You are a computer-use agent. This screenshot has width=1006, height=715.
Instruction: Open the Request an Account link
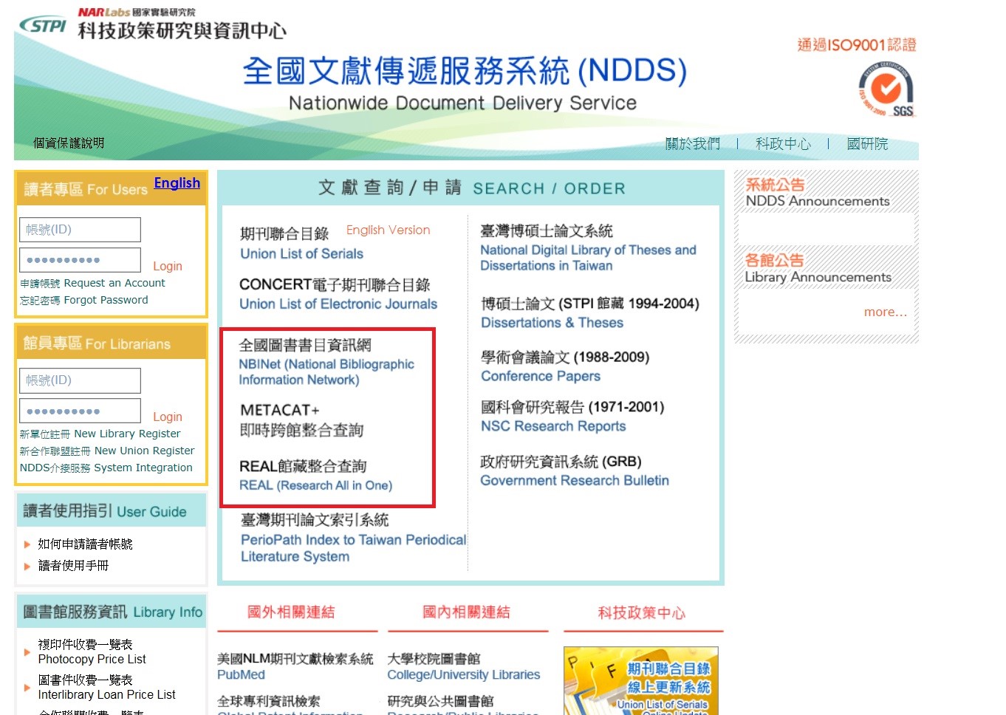pyautogui.click(x=92, y=283)
